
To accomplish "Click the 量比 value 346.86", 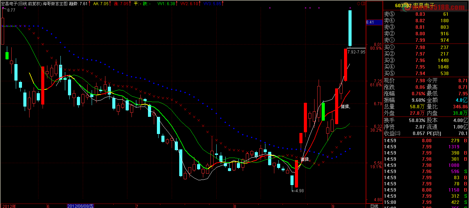I will pyautogui.click(x=460, y=107).
